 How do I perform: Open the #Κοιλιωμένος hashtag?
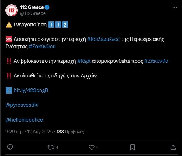point(103,39)
